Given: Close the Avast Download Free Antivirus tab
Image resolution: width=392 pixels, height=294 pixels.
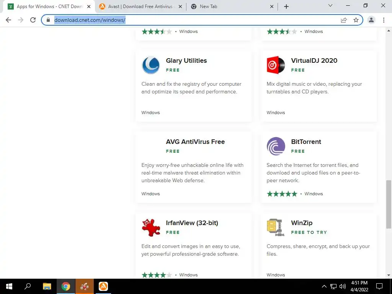Looking at the screenshot, I should pos(180,7).
